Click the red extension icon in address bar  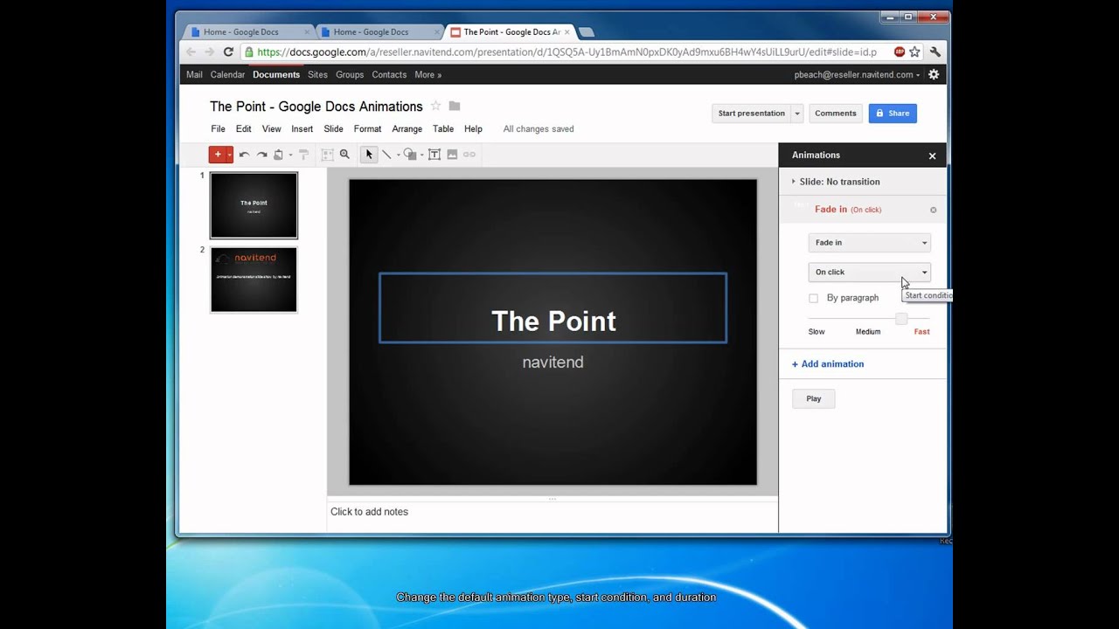click(x=900, y=52)
